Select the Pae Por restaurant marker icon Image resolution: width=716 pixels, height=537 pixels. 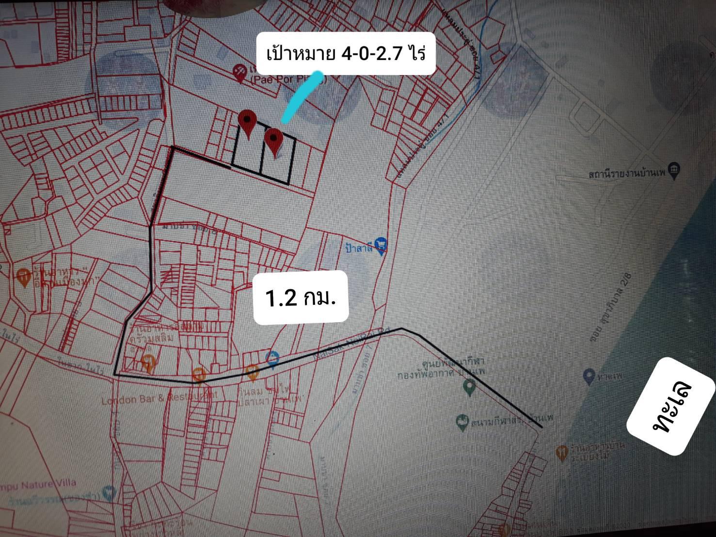tap(239, 72)
